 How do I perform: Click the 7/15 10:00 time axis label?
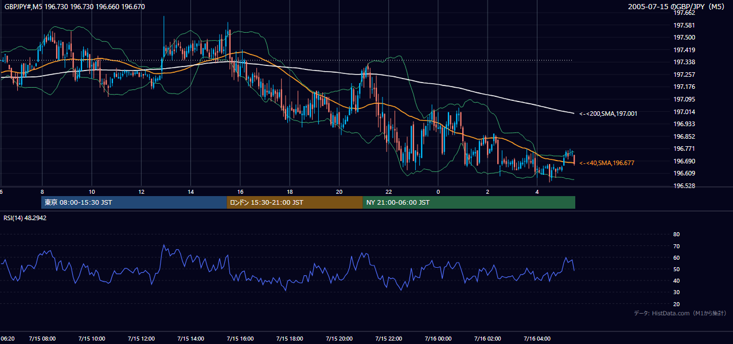pos(92,339)
